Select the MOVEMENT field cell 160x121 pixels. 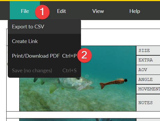pyautogui.click(x=148, y=89)
